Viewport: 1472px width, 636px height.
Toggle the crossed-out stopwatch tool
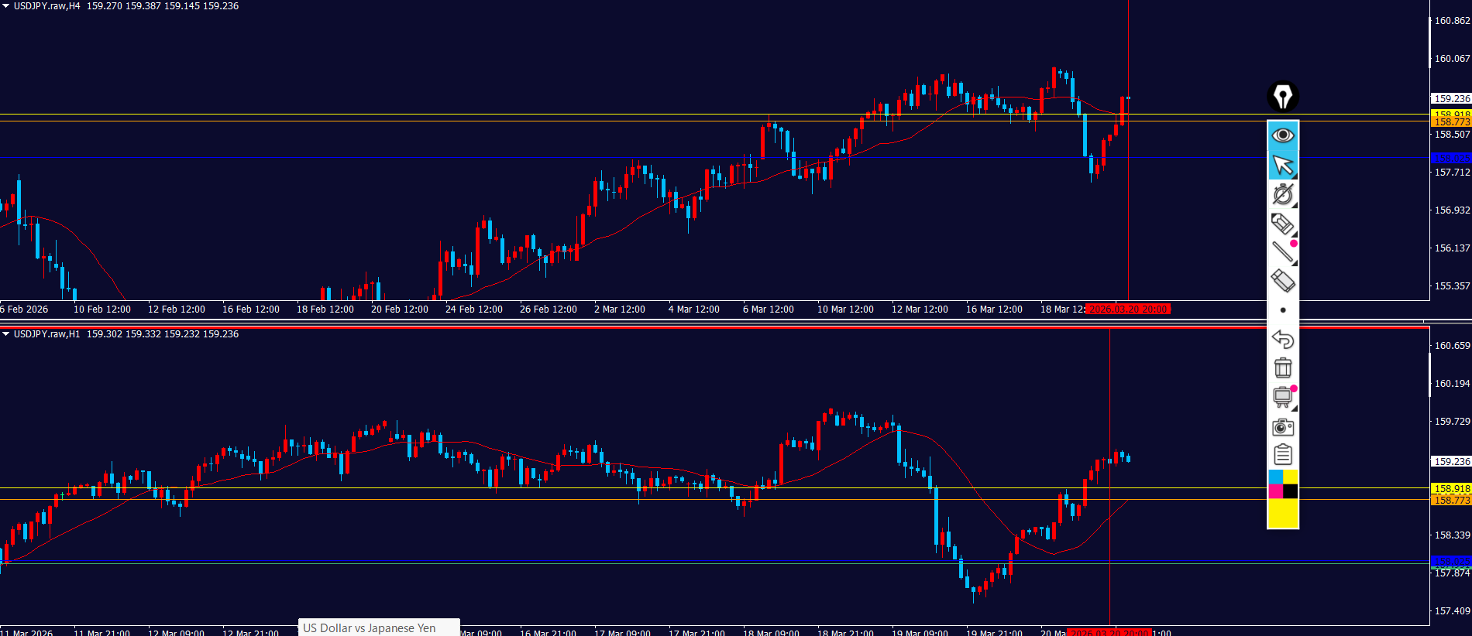click(1283, 194)
